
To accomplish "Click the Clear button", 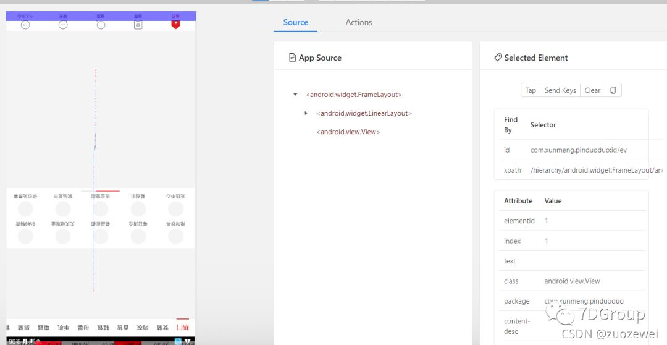I will 592,90.
